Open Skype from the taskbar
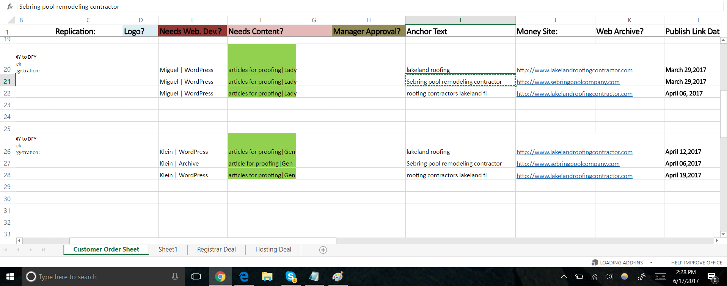Viewport: 727px width, 286px height. 291,277
